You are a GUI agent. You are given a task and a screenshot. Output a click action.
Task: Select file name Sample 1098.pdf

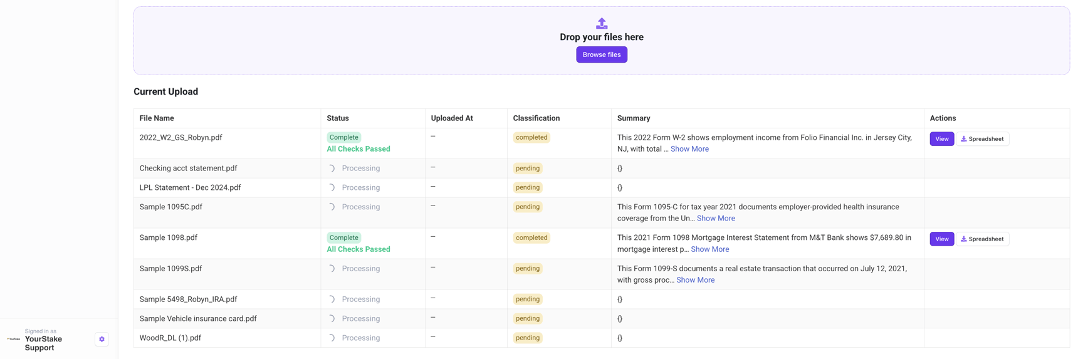[168, 238]
